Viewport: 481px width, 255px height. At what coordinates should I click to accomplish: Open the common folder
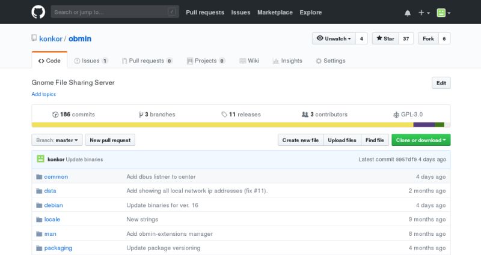click(x=56, y=176)
